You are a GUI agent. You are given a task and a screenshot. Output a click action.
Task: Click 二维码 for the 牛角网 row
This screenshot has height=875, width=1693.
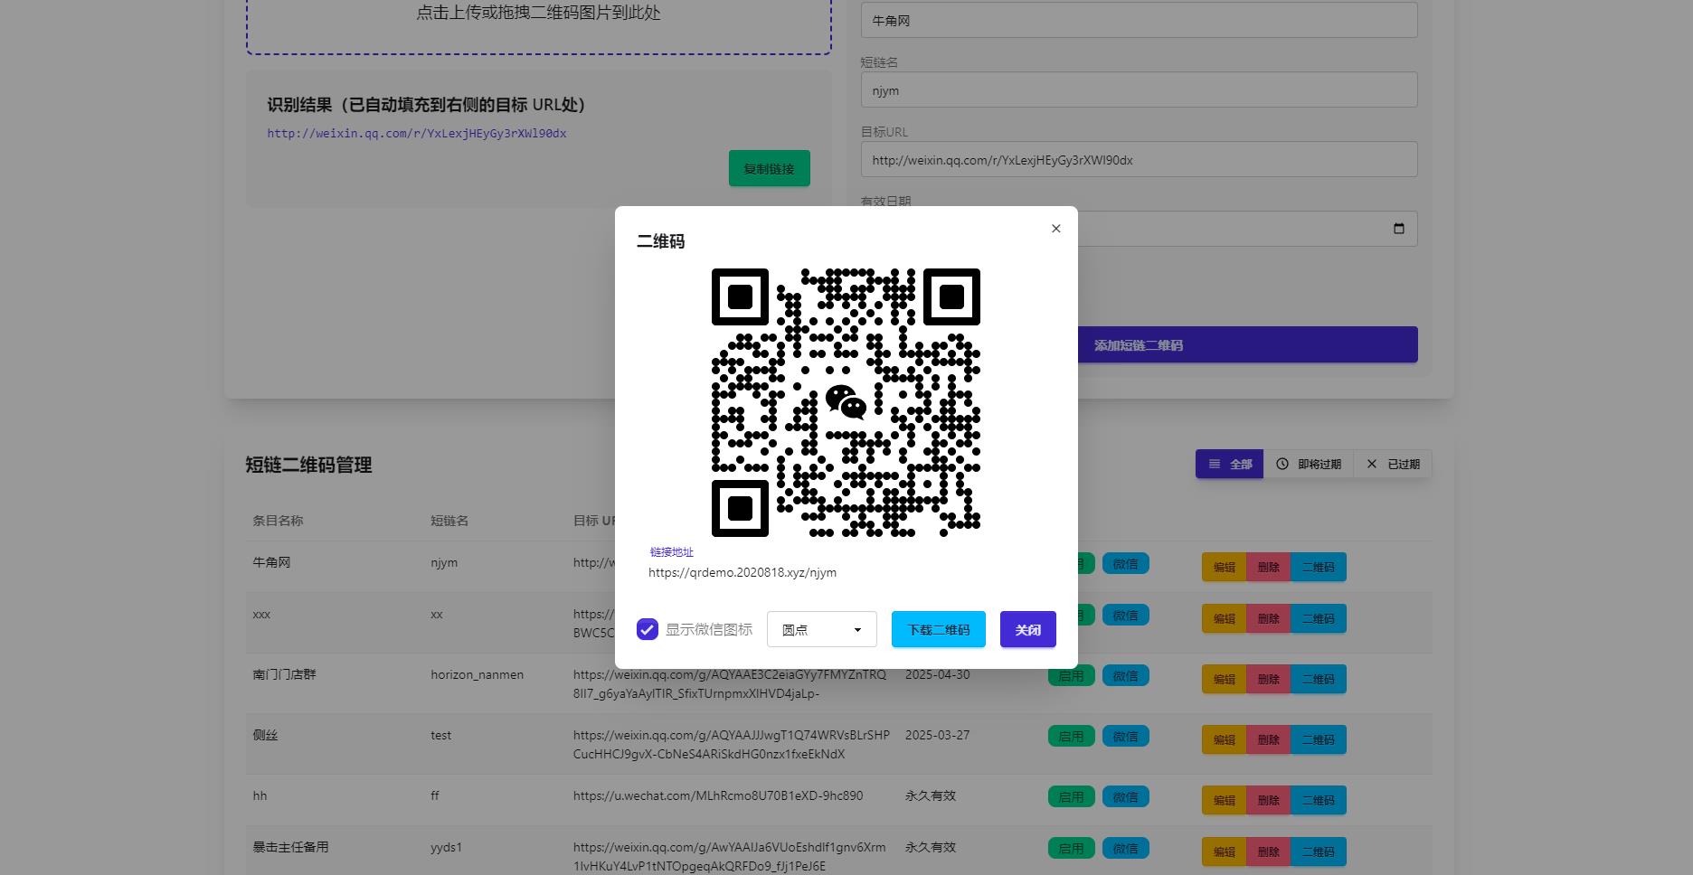(1318, 567)
